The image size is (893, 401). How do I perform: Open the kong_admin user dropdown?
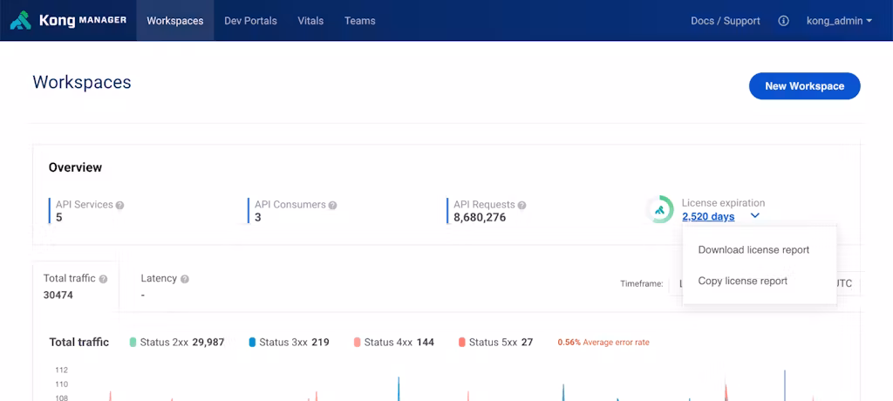pyautogui.click(x=839, y=21)
